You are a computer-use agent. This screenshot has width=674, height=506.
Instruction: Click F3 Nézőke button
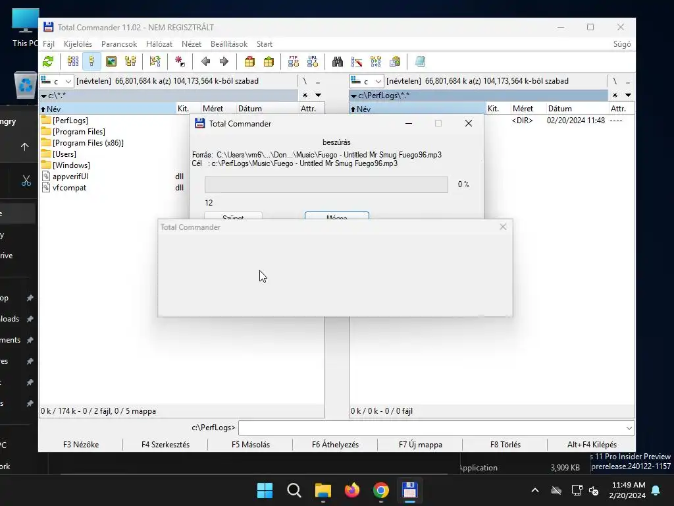click(x=81, y=445)
